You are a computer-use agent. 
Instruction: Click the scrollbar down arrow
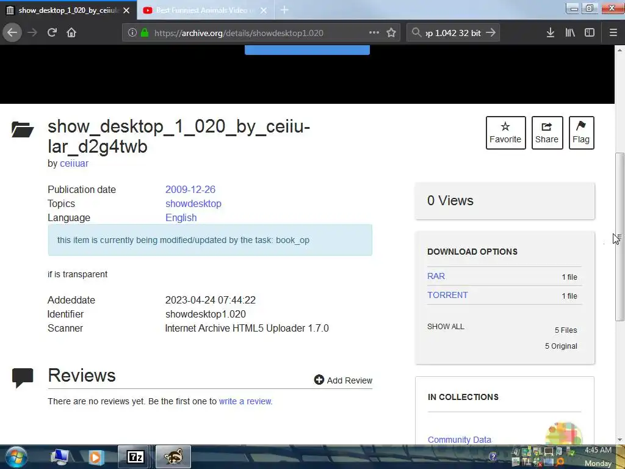tap(620, 440)
